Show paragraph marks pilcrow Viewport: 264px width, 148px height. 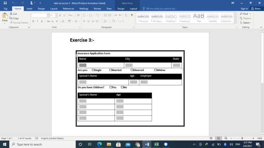[x=132, y=15]
